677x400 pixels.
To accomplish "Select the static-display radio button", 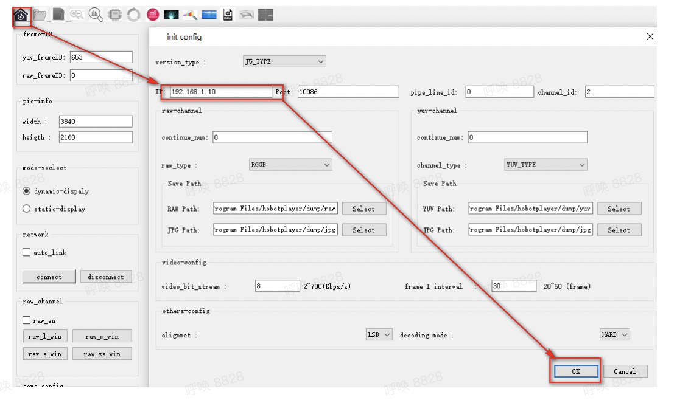I will point(26,209).
